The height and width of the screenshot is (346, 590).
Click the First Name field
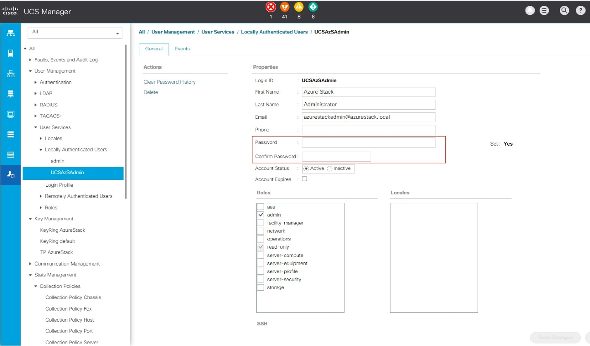(x=369, y=92)
